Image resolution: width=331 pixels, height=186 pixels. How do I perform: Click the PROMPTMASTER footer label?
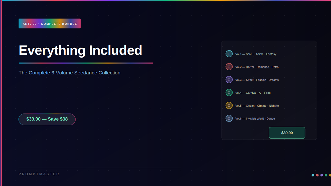pos(39,174)
